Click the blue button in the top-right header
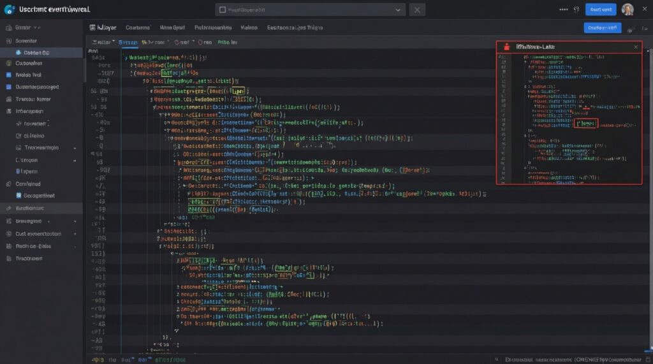Image resolution: width=653 pixels, height=364 pixels. [x=601, y=10]
